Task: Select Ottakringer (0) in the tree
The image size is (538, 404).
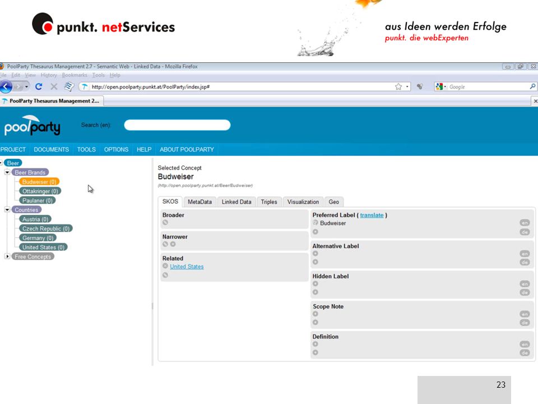Action: [40, 191]
